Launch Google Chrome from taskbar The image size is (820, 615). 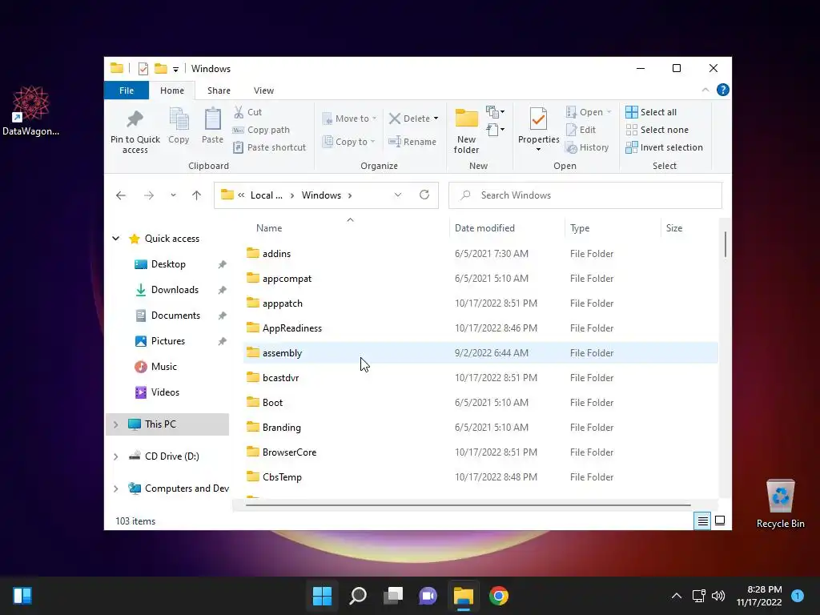pyautogui.click(x=499, y=596)
